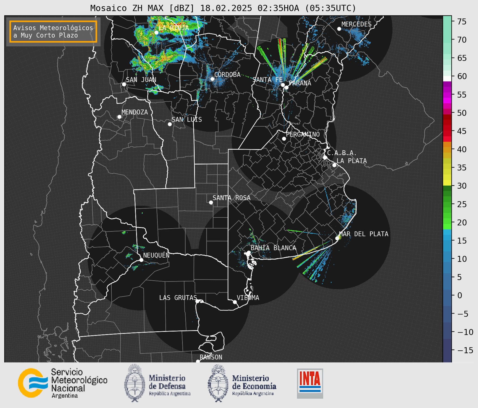Click the INTA logo
The width and height of the screenshot is (478, 408).
[310, 383]
